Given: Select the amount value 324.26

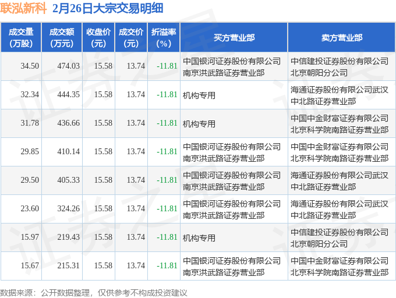Looking at the screenshot, I should (69, 209).
